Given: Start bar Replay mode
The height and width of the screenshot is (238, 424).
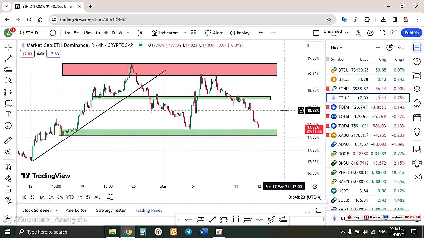Looking at the screenshot, I should coord(239,33).
